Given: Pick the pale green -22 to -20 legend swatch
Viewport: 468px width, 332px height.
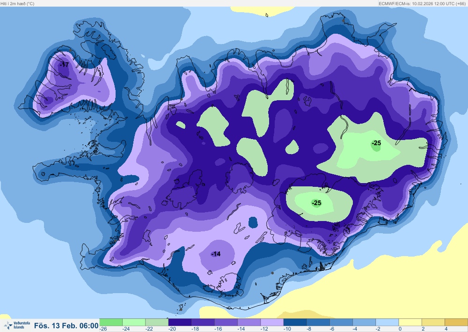Looking at the screenshot, I should [x=157, y=322].
